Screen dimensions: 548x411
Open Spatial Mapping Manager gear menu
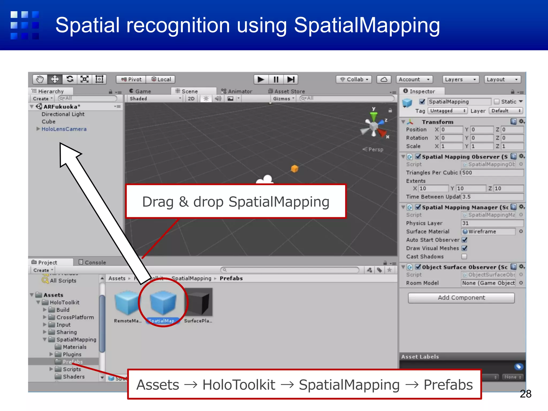[522, 207]
